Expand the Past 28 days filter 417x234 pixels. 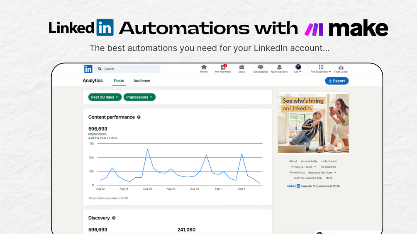[105, 97]
